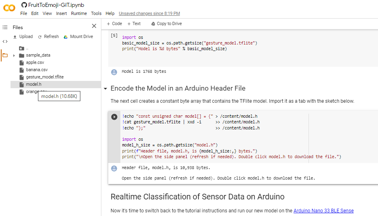The height and width of the screenshot is (216, 378).
Task: Click the GitHub icon beside notebook title
Action: [24, 5]
